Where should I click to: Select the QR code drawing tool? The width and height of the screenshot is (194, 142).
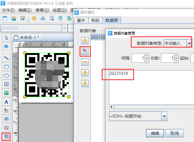[x=6, y=136]
